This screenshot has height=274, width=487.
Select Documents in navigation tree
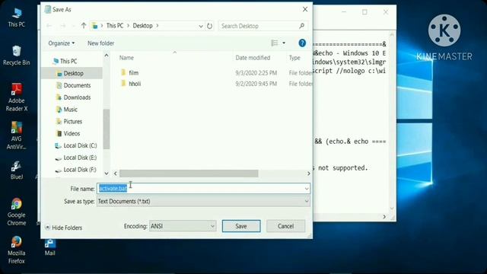(77, 85)
